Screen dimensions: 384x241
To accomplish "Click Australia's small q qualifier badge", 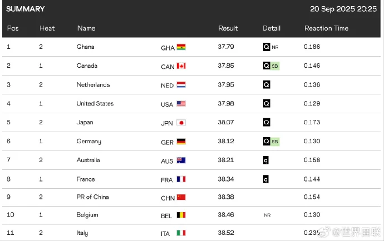I will pyautogui.click(x=266, y=160).
